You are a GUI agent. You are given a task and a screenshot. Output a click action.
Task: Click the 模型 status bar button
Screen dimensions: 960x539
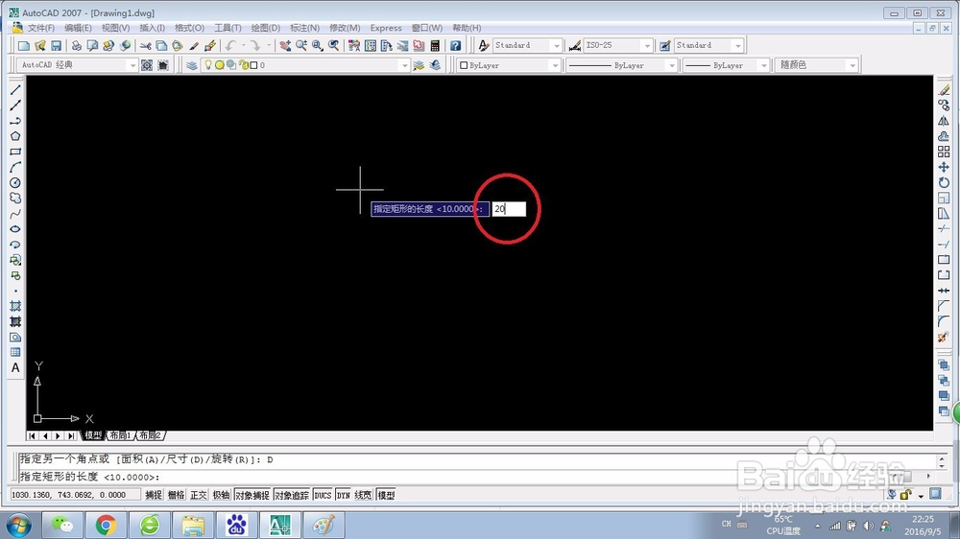[386, 495]
